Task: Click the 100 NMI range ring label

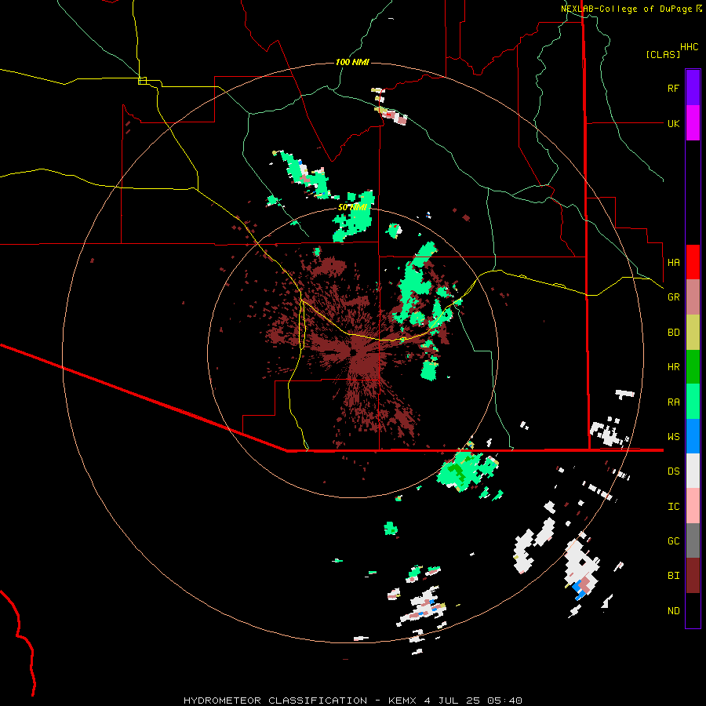Action: (x=352, y=62)
